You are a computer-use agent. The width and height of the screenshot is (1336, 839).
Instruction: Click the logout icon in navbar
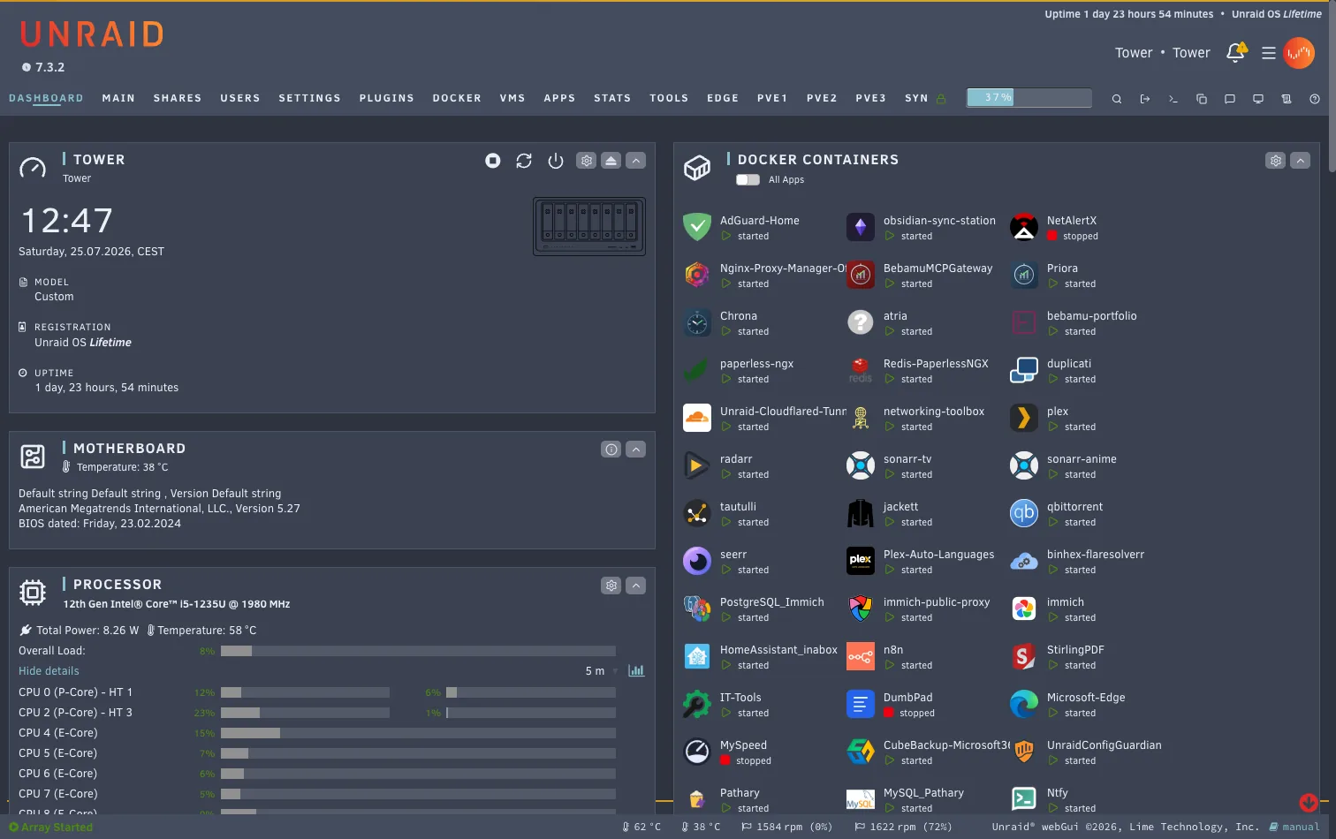1145,99
